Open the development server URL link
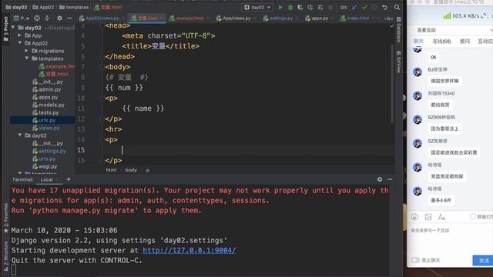Image resolution: width=493 pixels, height=277 pixels. click(189, 250)
